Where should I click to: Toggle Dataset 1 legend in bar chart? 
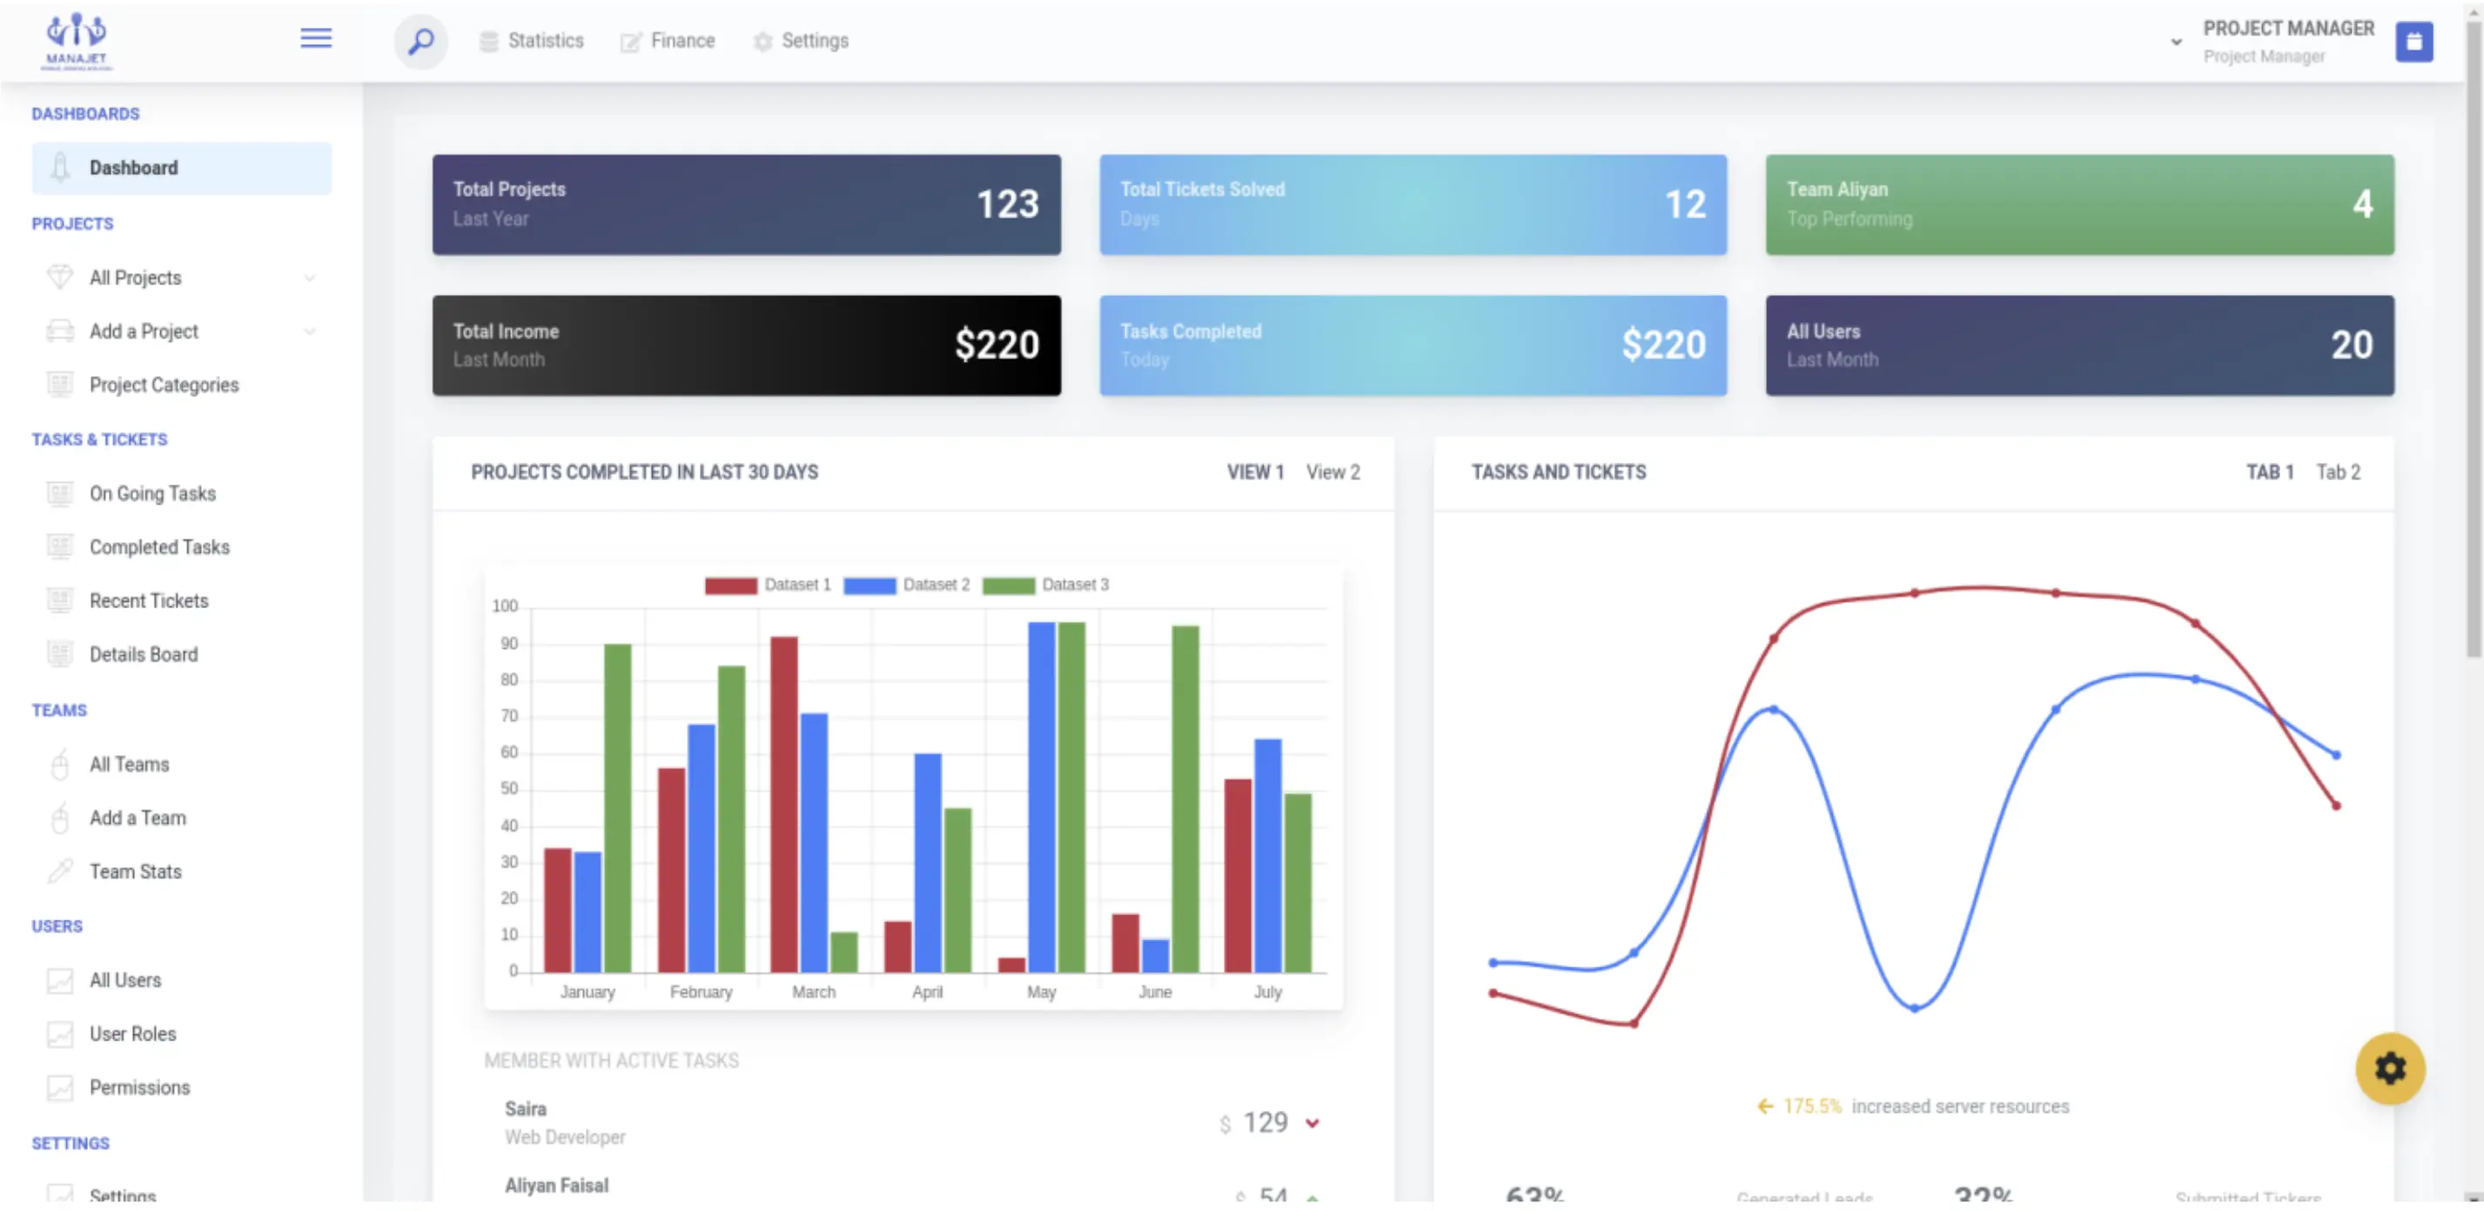768,585
